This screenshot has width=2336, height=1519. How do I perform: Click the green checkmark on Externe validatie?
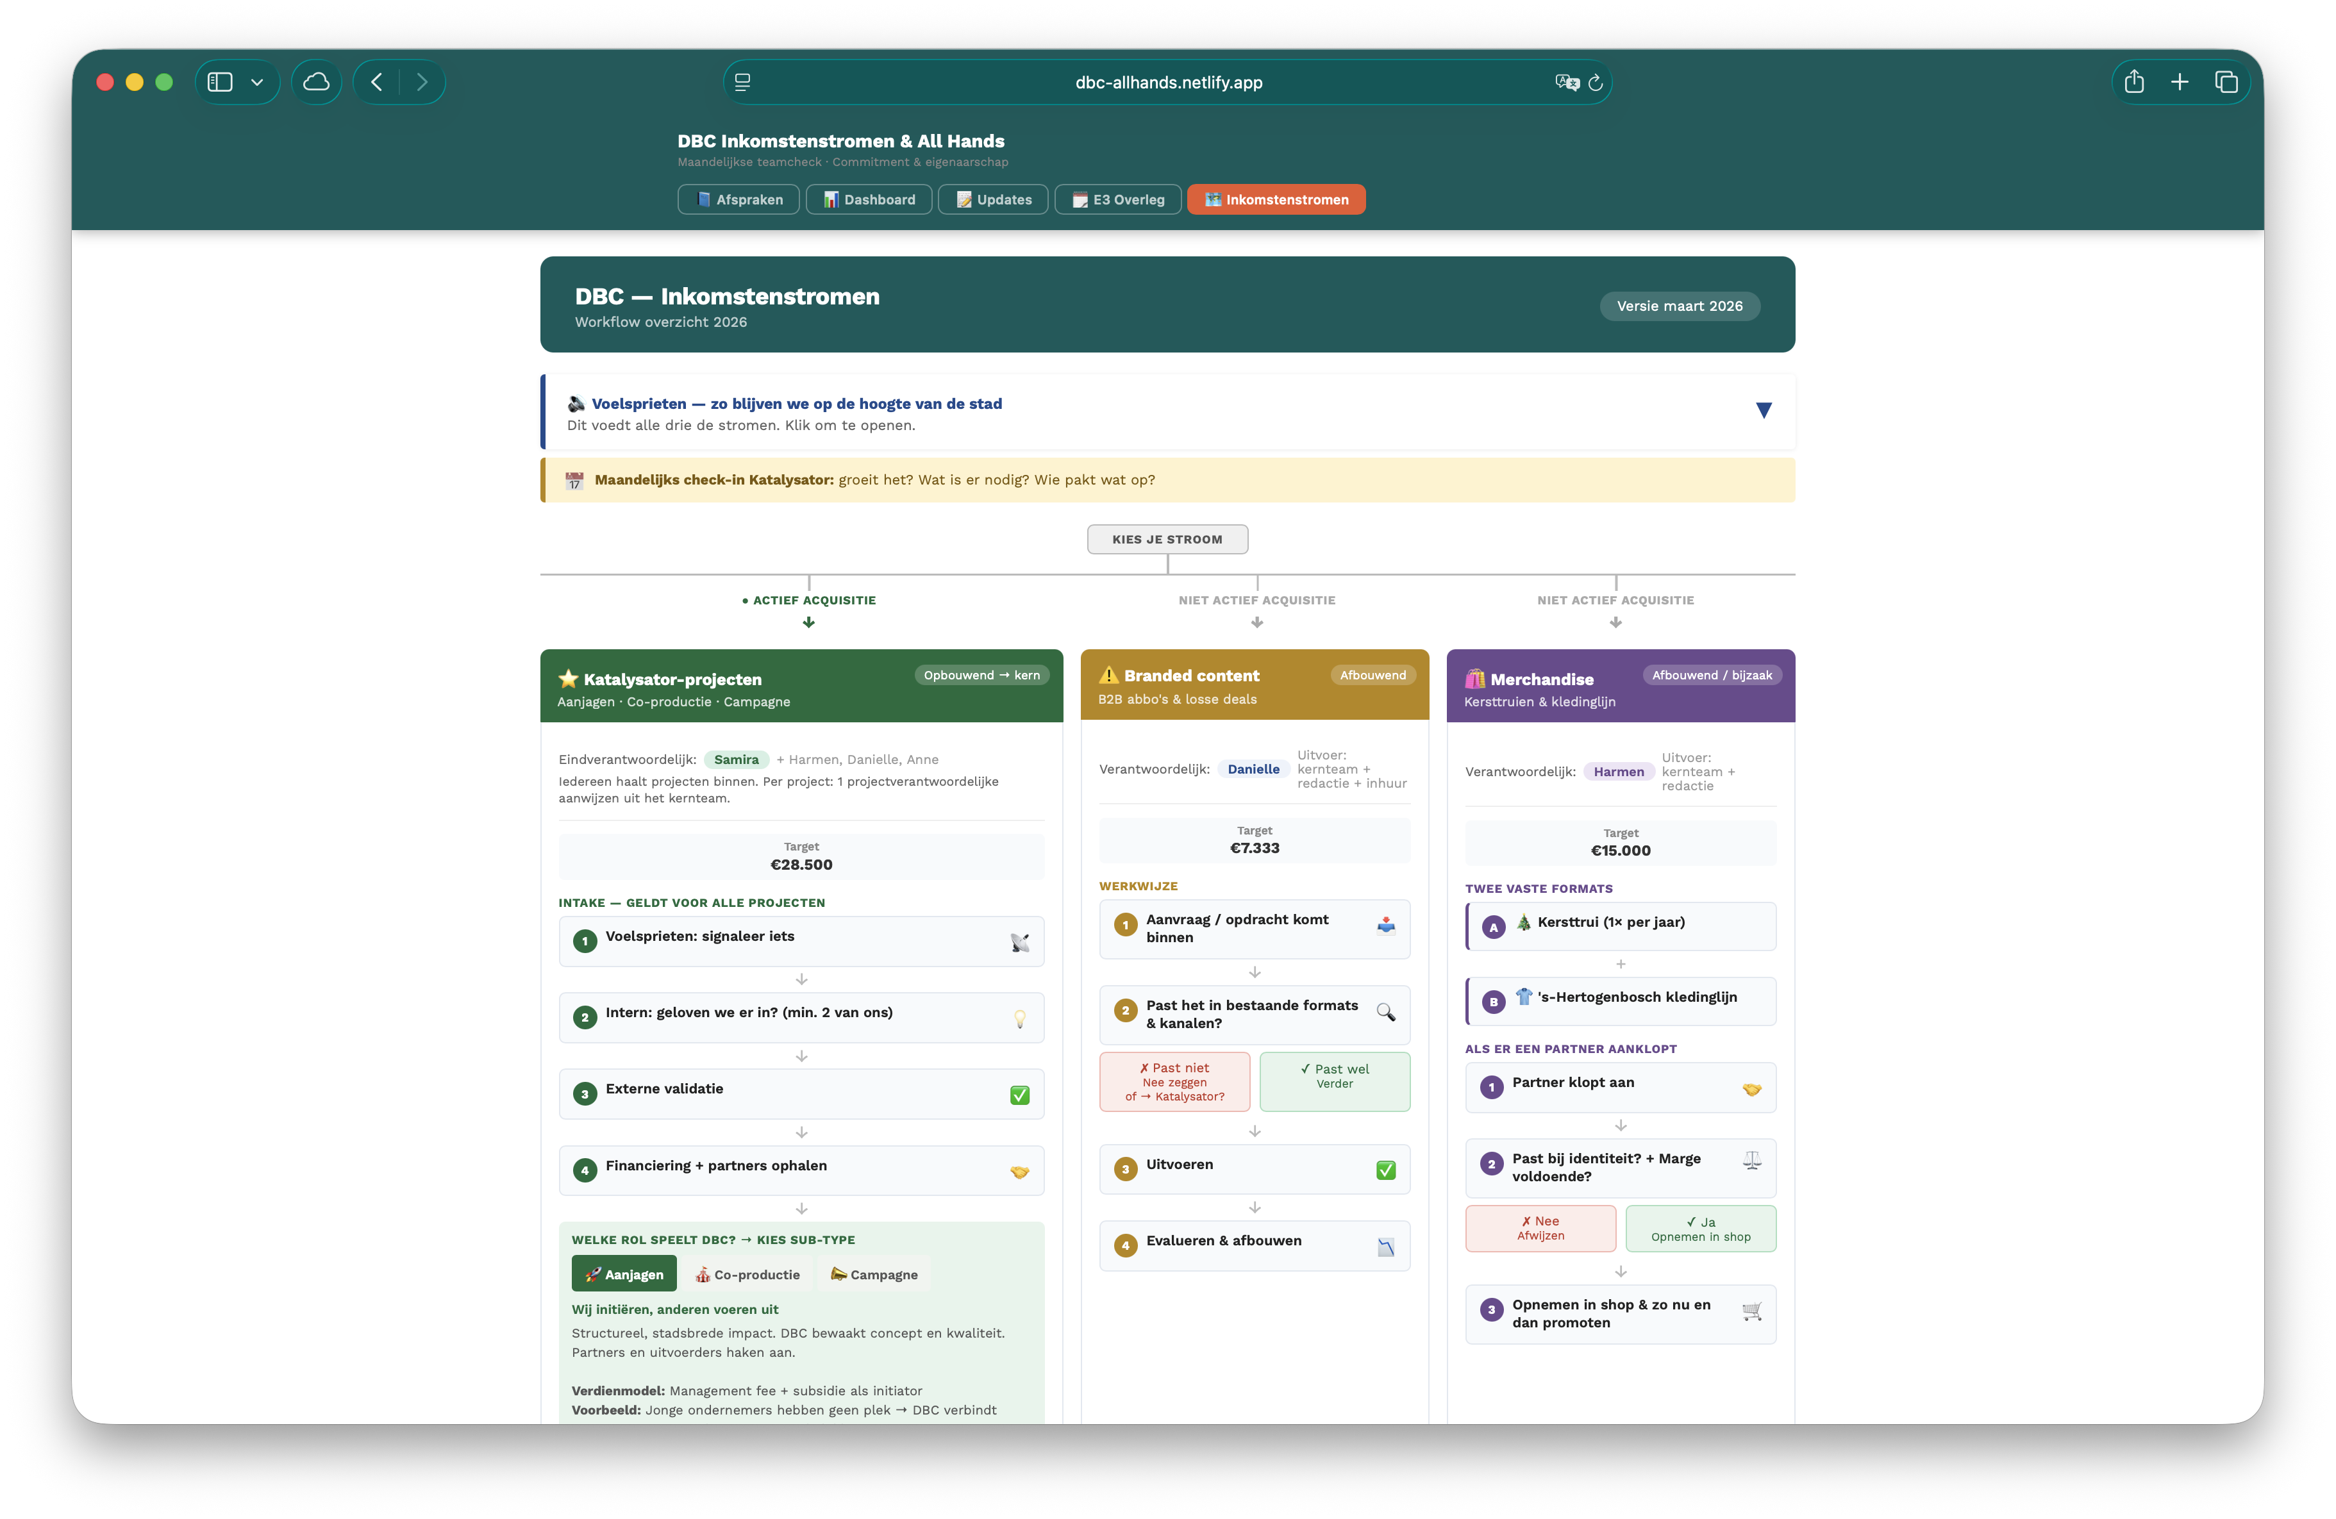click(x=1021, y=1094)
